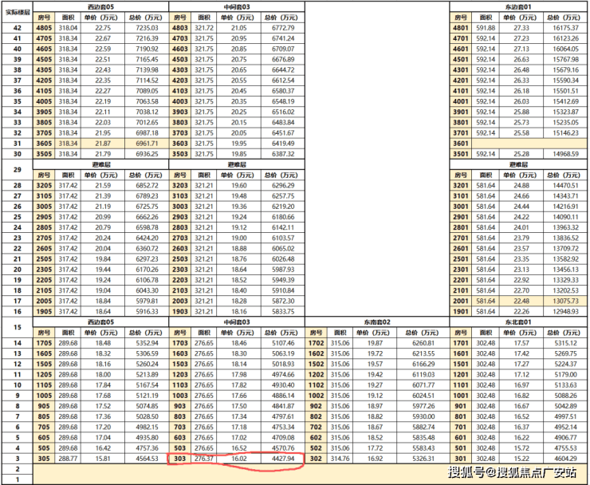Click floor number 29 cell
This screenshot has height=485, width=590.
click(x=18, y=170)
